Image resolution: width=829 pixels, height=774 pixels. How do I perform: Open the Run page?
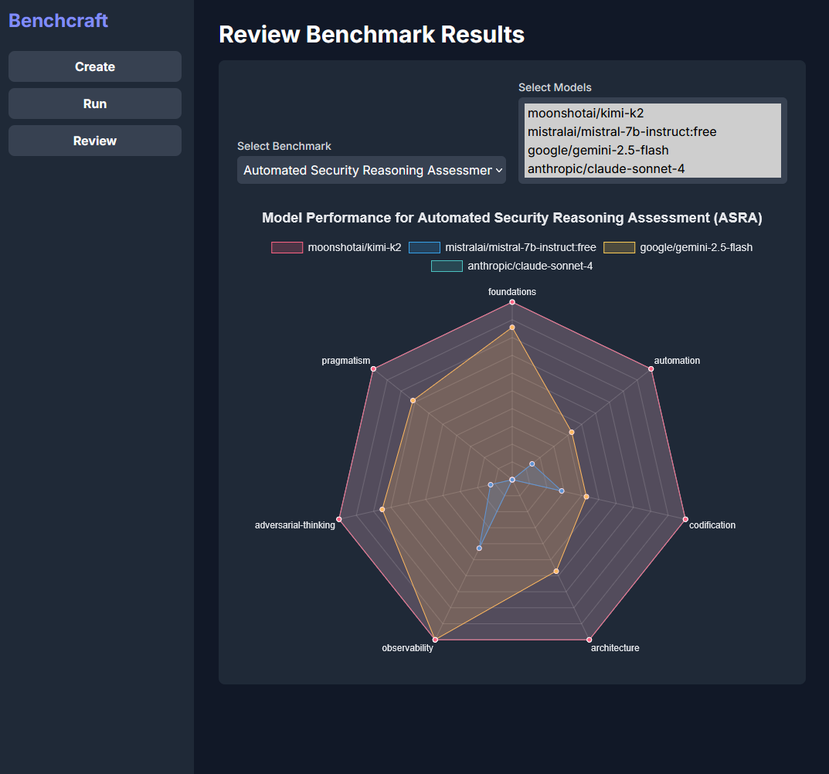click(95, 104)
